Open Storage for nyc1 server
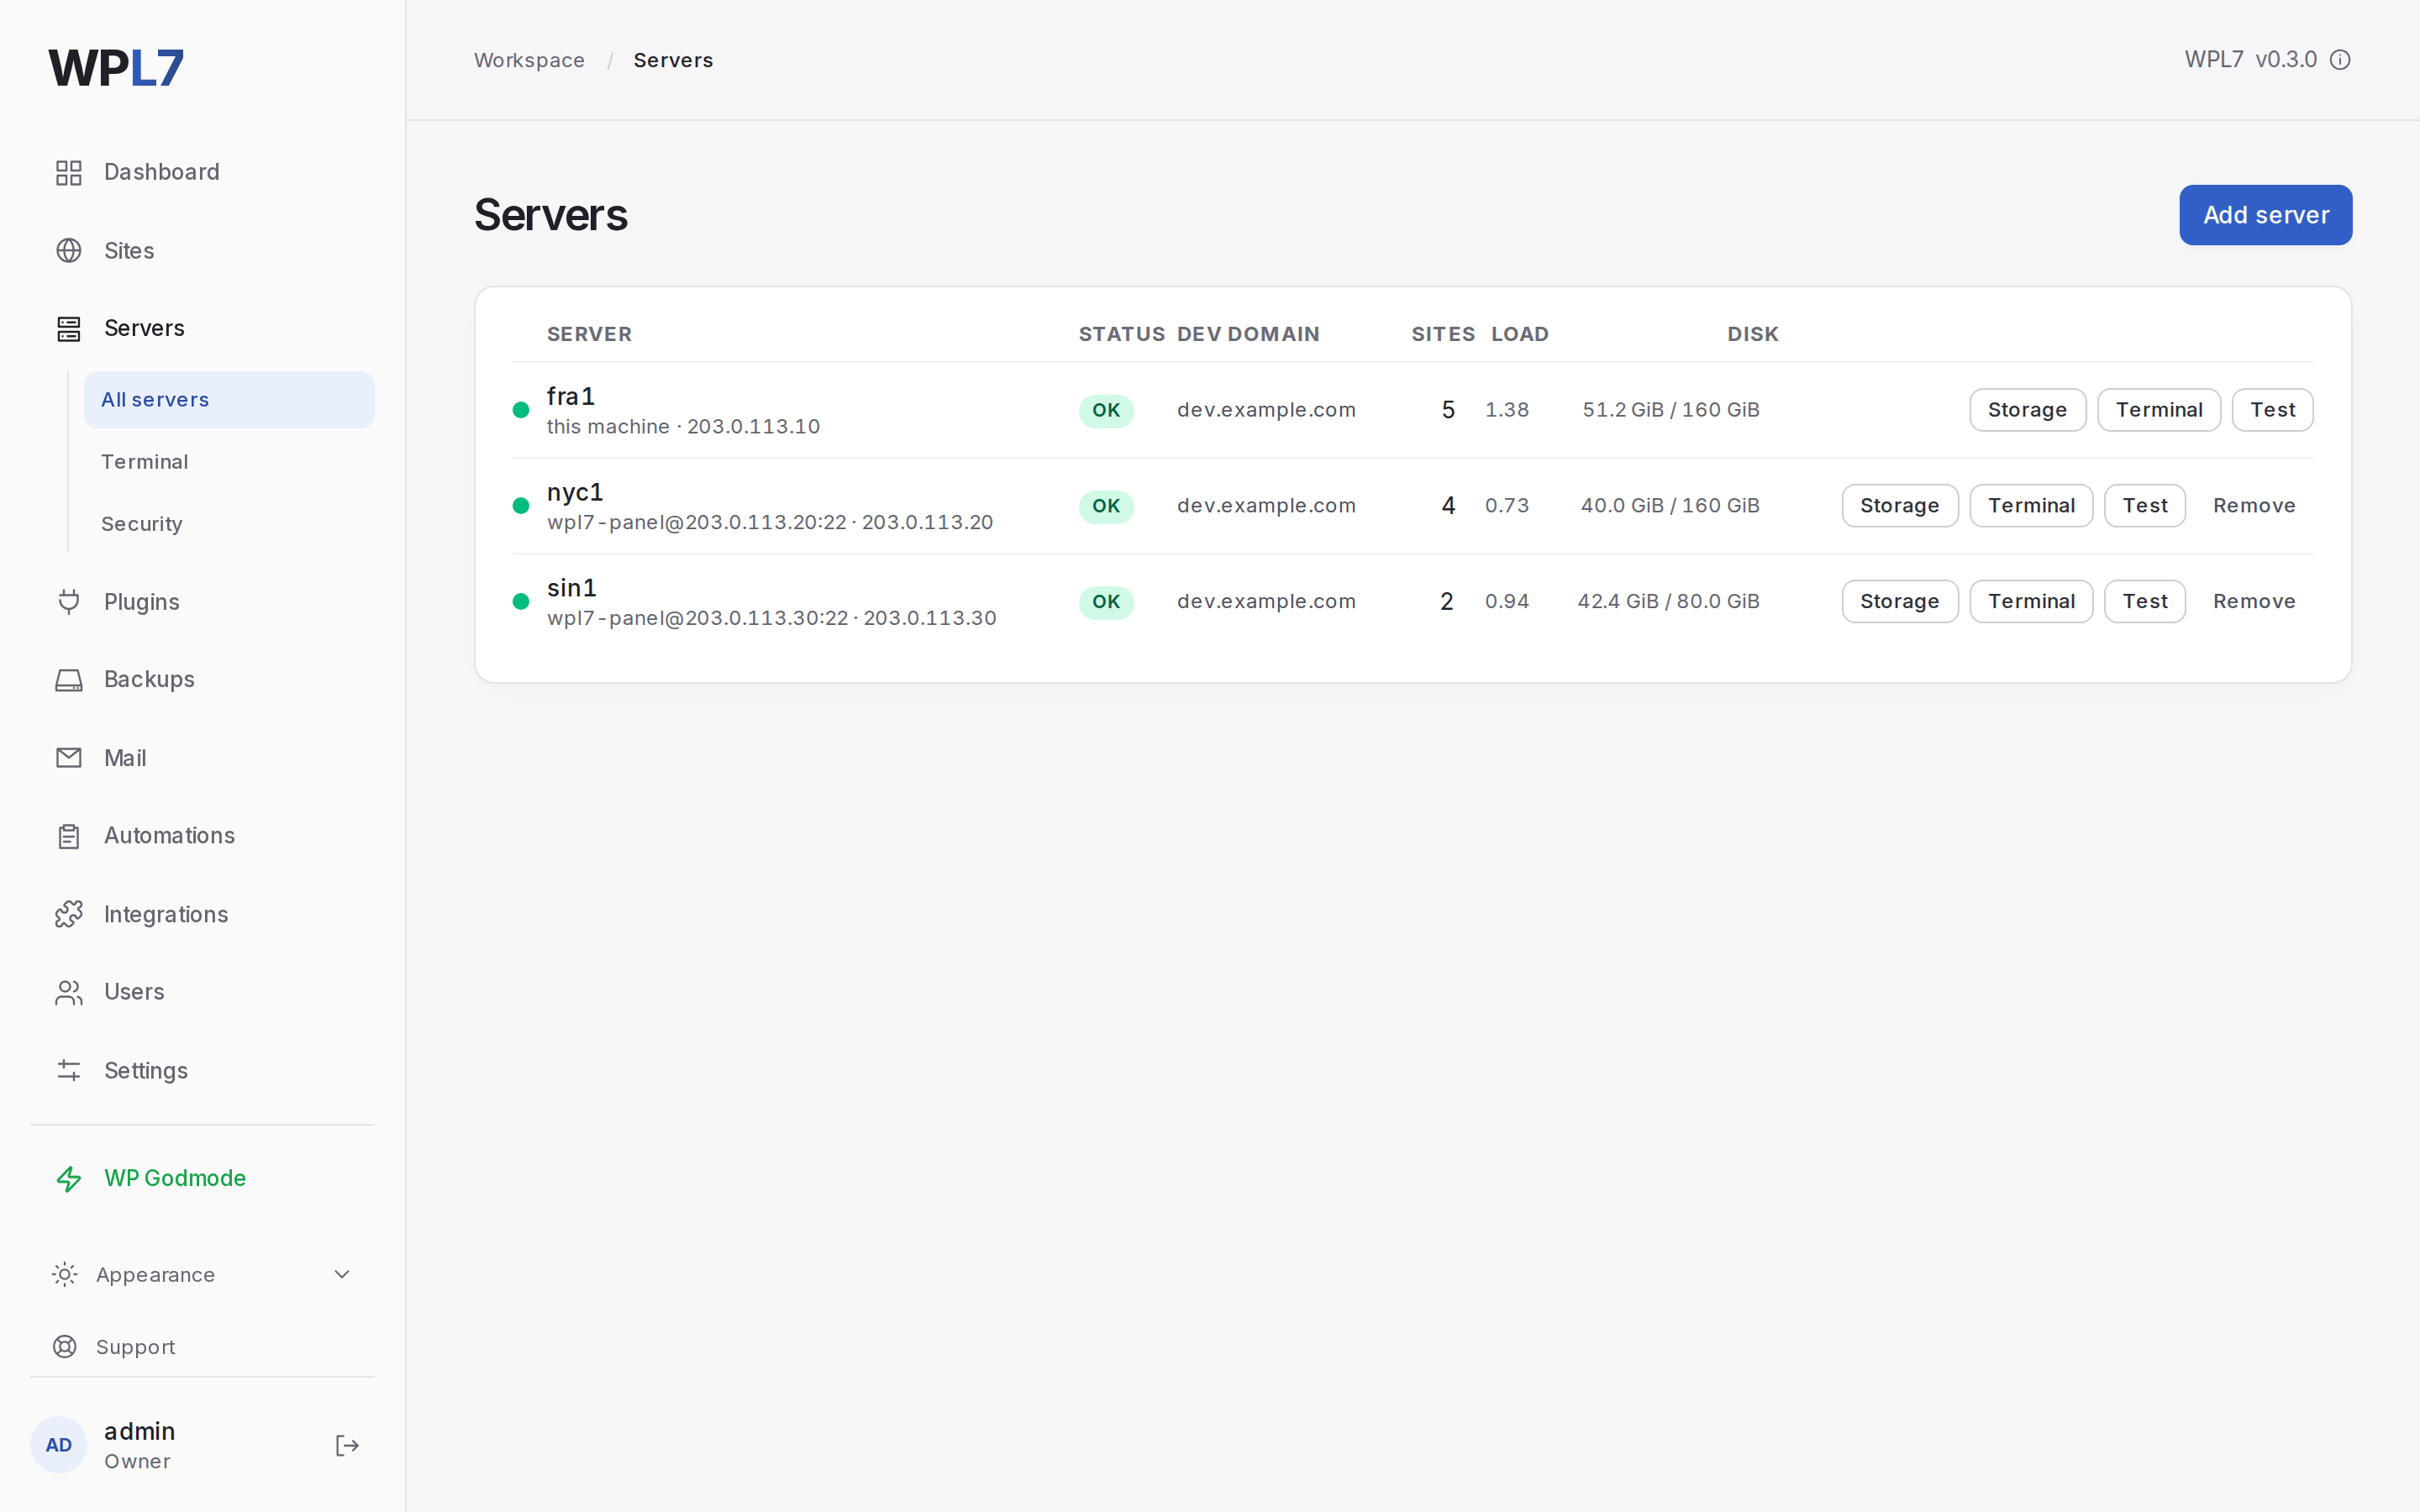This screenshot has width=2420, height=1512. pos(1900,506)
